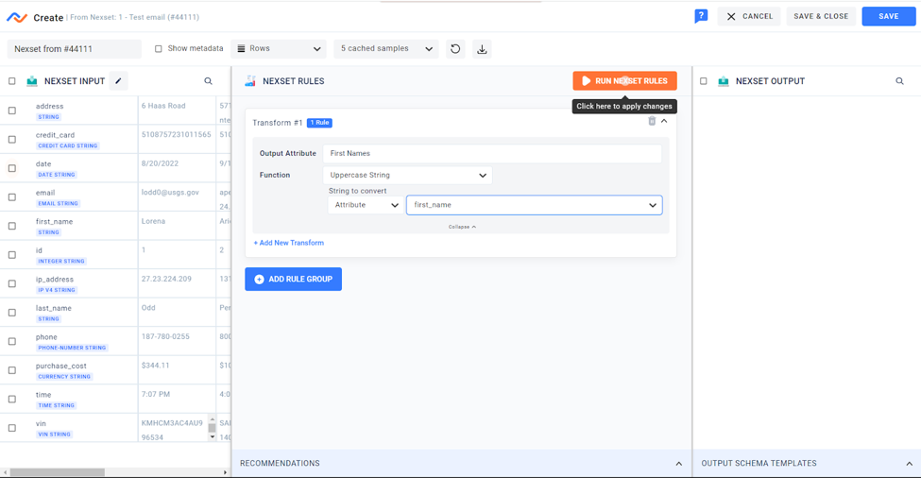Select the Nexset Output checkbox
Screen dimensions: 921x478
[x=704, y=81]
